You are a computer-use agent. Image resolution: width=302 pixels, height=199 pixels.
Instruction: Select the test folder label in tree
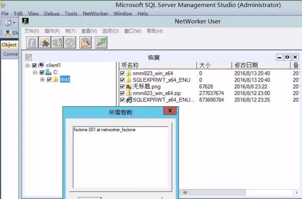pyautogui.click(x=65, y=79)
